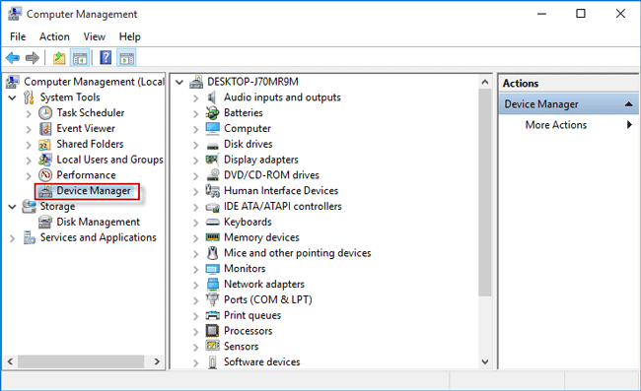Viewport: 641px width, 391px height.
Task: Expand the Software devices category
Action: pyautogui.click(x=196, y=362)
